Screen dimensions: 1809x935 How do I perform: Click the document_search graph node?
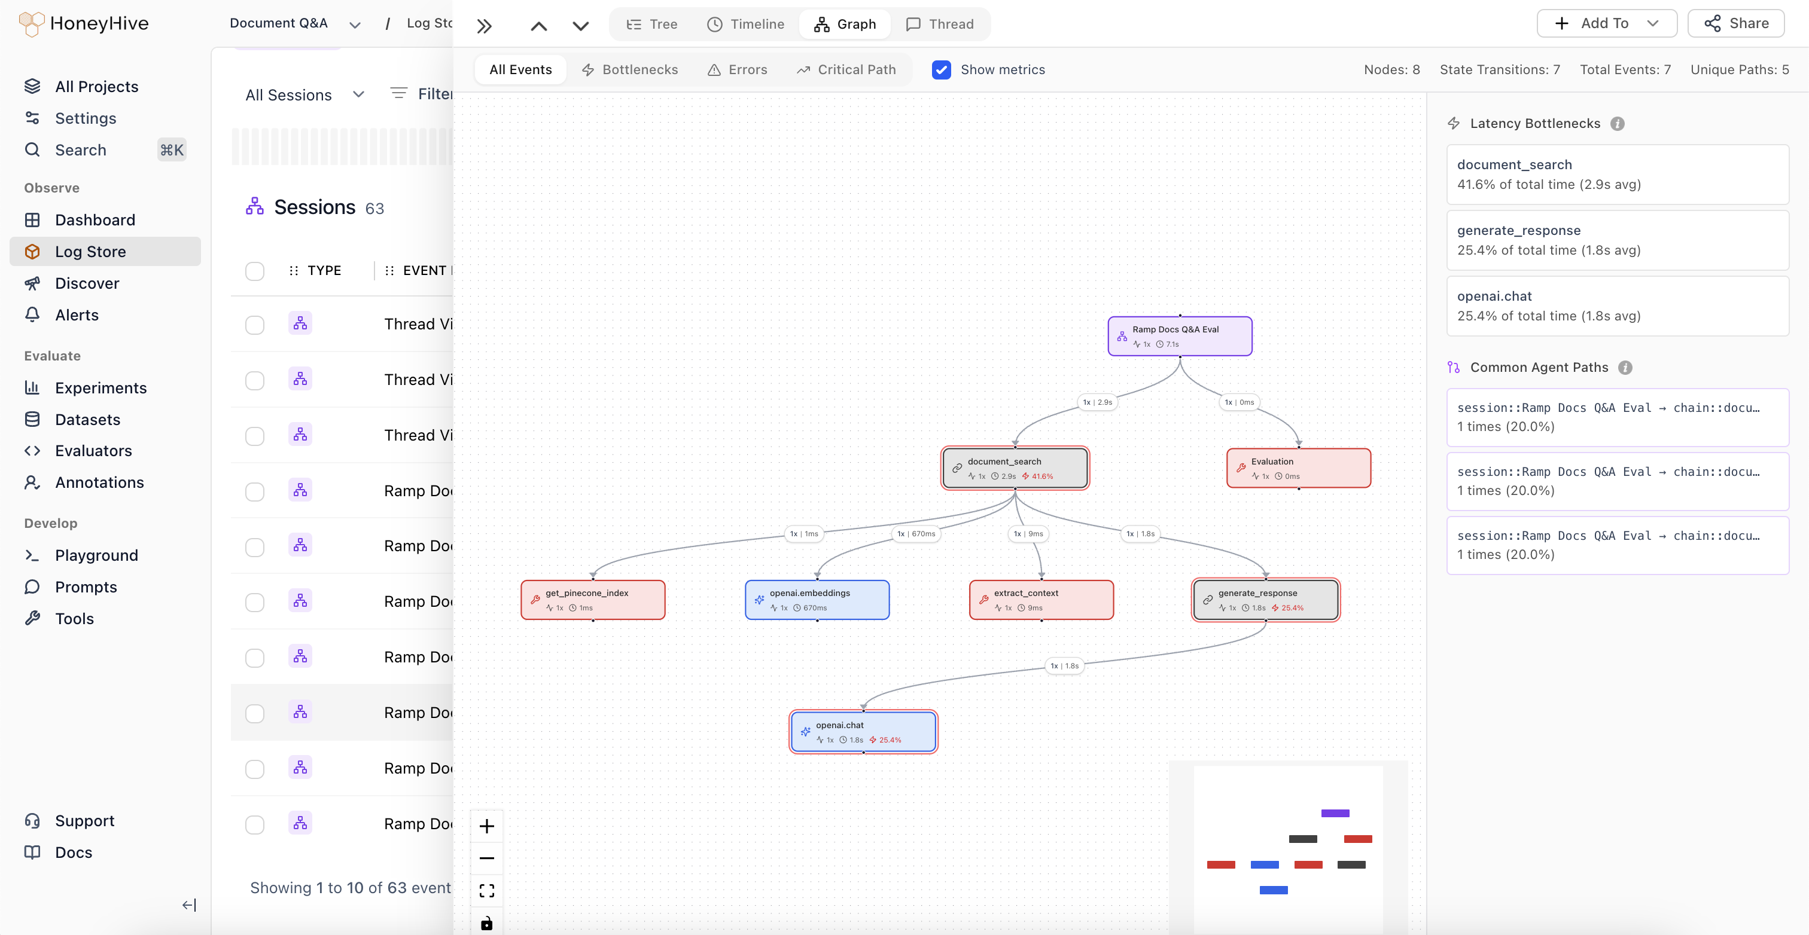(x=1015, y=468)
